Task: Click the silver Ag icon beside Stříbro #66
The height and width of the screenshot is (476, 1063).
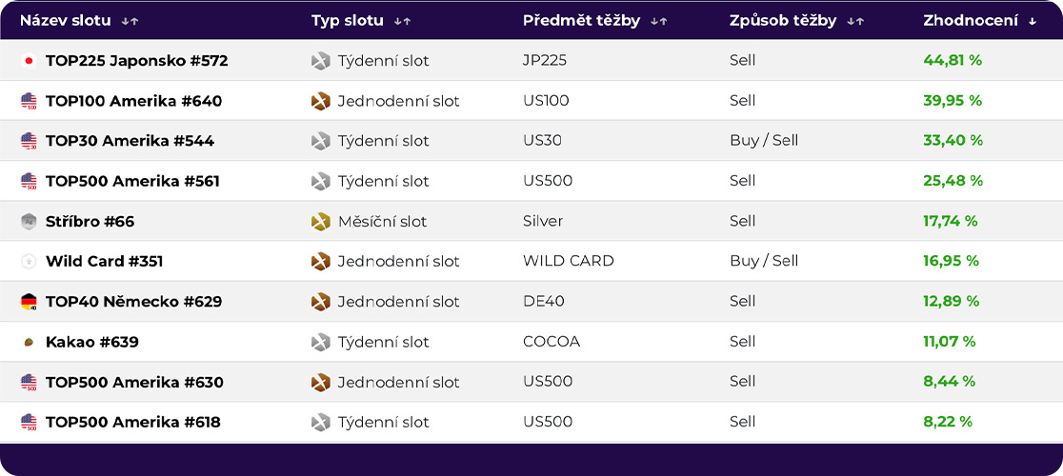Action: tap(29, 222)
